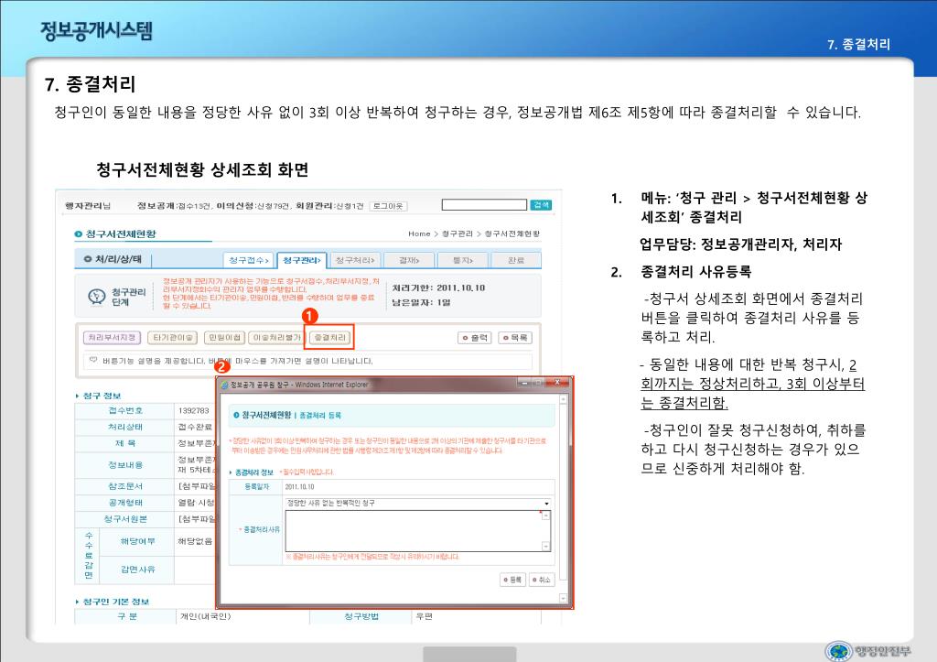Click the popup window scroll up arrow
Screen dimensions: 937x662
tap(563, 398)
